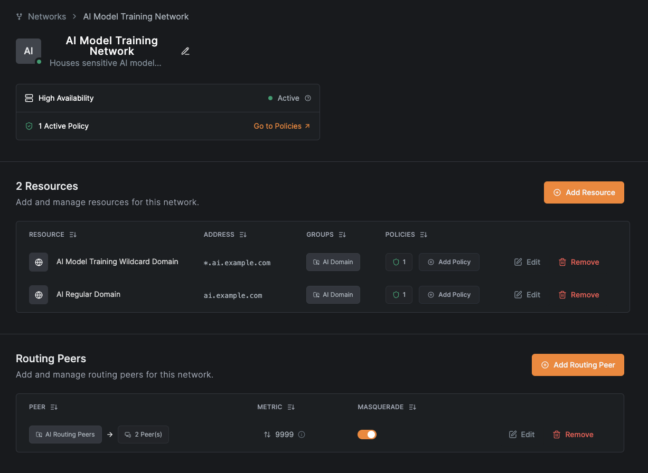
Task: Click the Add Resource button
Action: (x=584, y=192)
